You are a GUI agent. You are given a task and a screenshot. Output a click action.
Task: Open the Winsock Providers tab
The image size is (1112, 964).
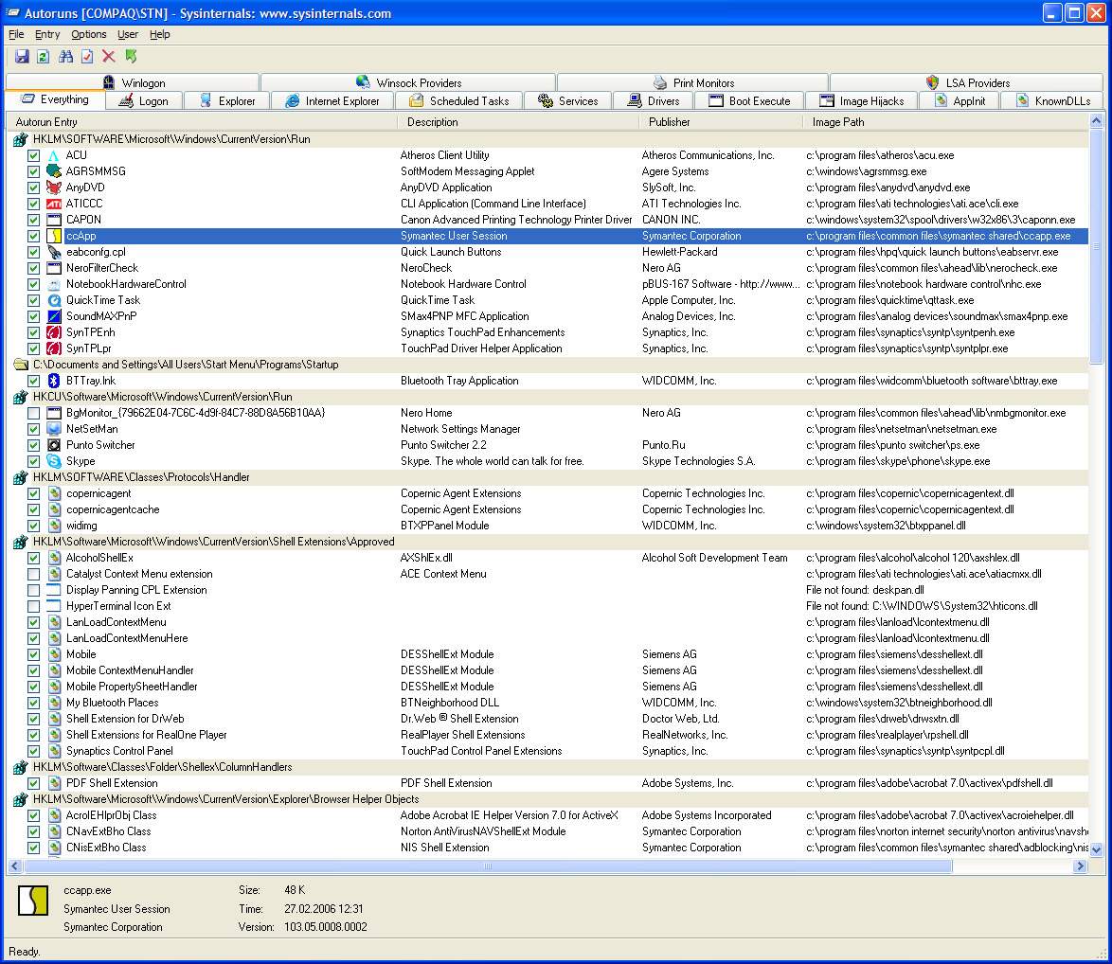(x=408, y=82)
